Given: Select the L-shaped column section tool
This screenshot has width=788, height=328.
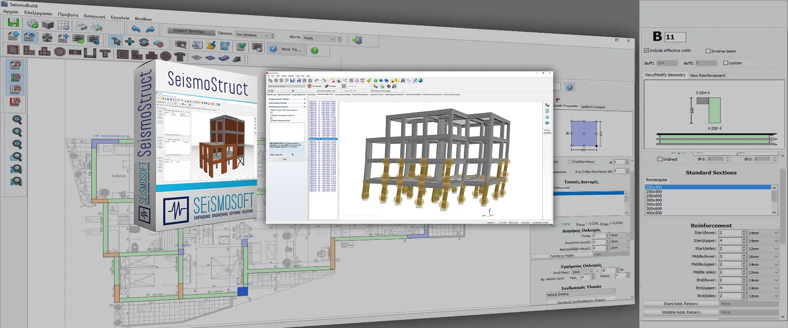Looking at the screenshot, I should click(29, 51).
